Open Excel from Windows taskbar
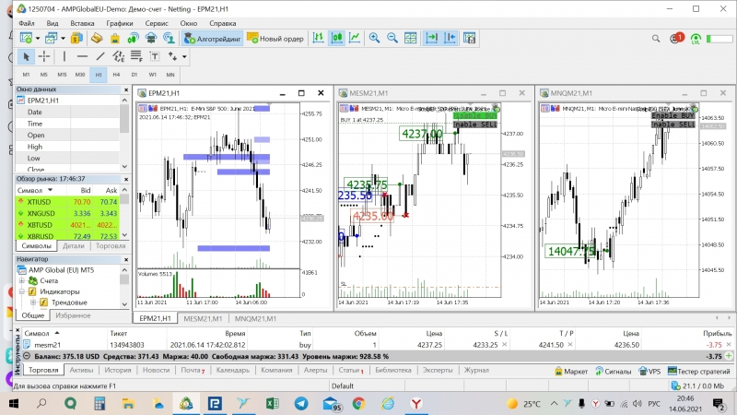The height and width of the screenshot is (415, 737). click(x=272, y=404)
